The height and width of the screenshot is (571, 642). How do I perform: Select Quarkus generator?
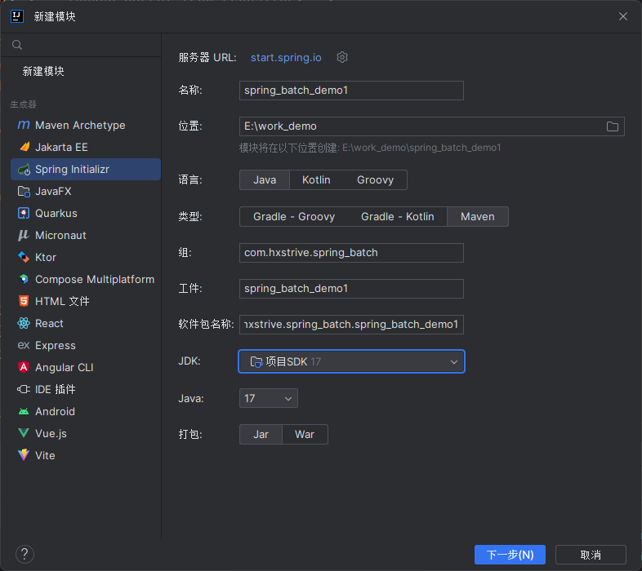[x=86, y=213]
